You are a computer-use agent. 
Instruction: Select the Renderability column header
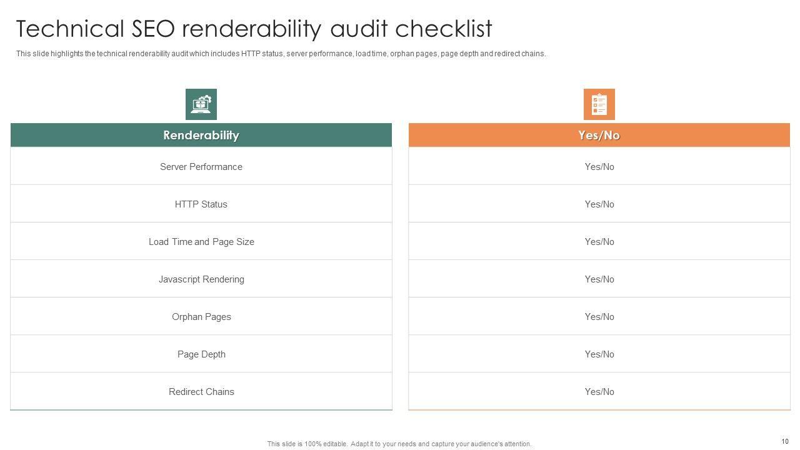pos(201,135)
